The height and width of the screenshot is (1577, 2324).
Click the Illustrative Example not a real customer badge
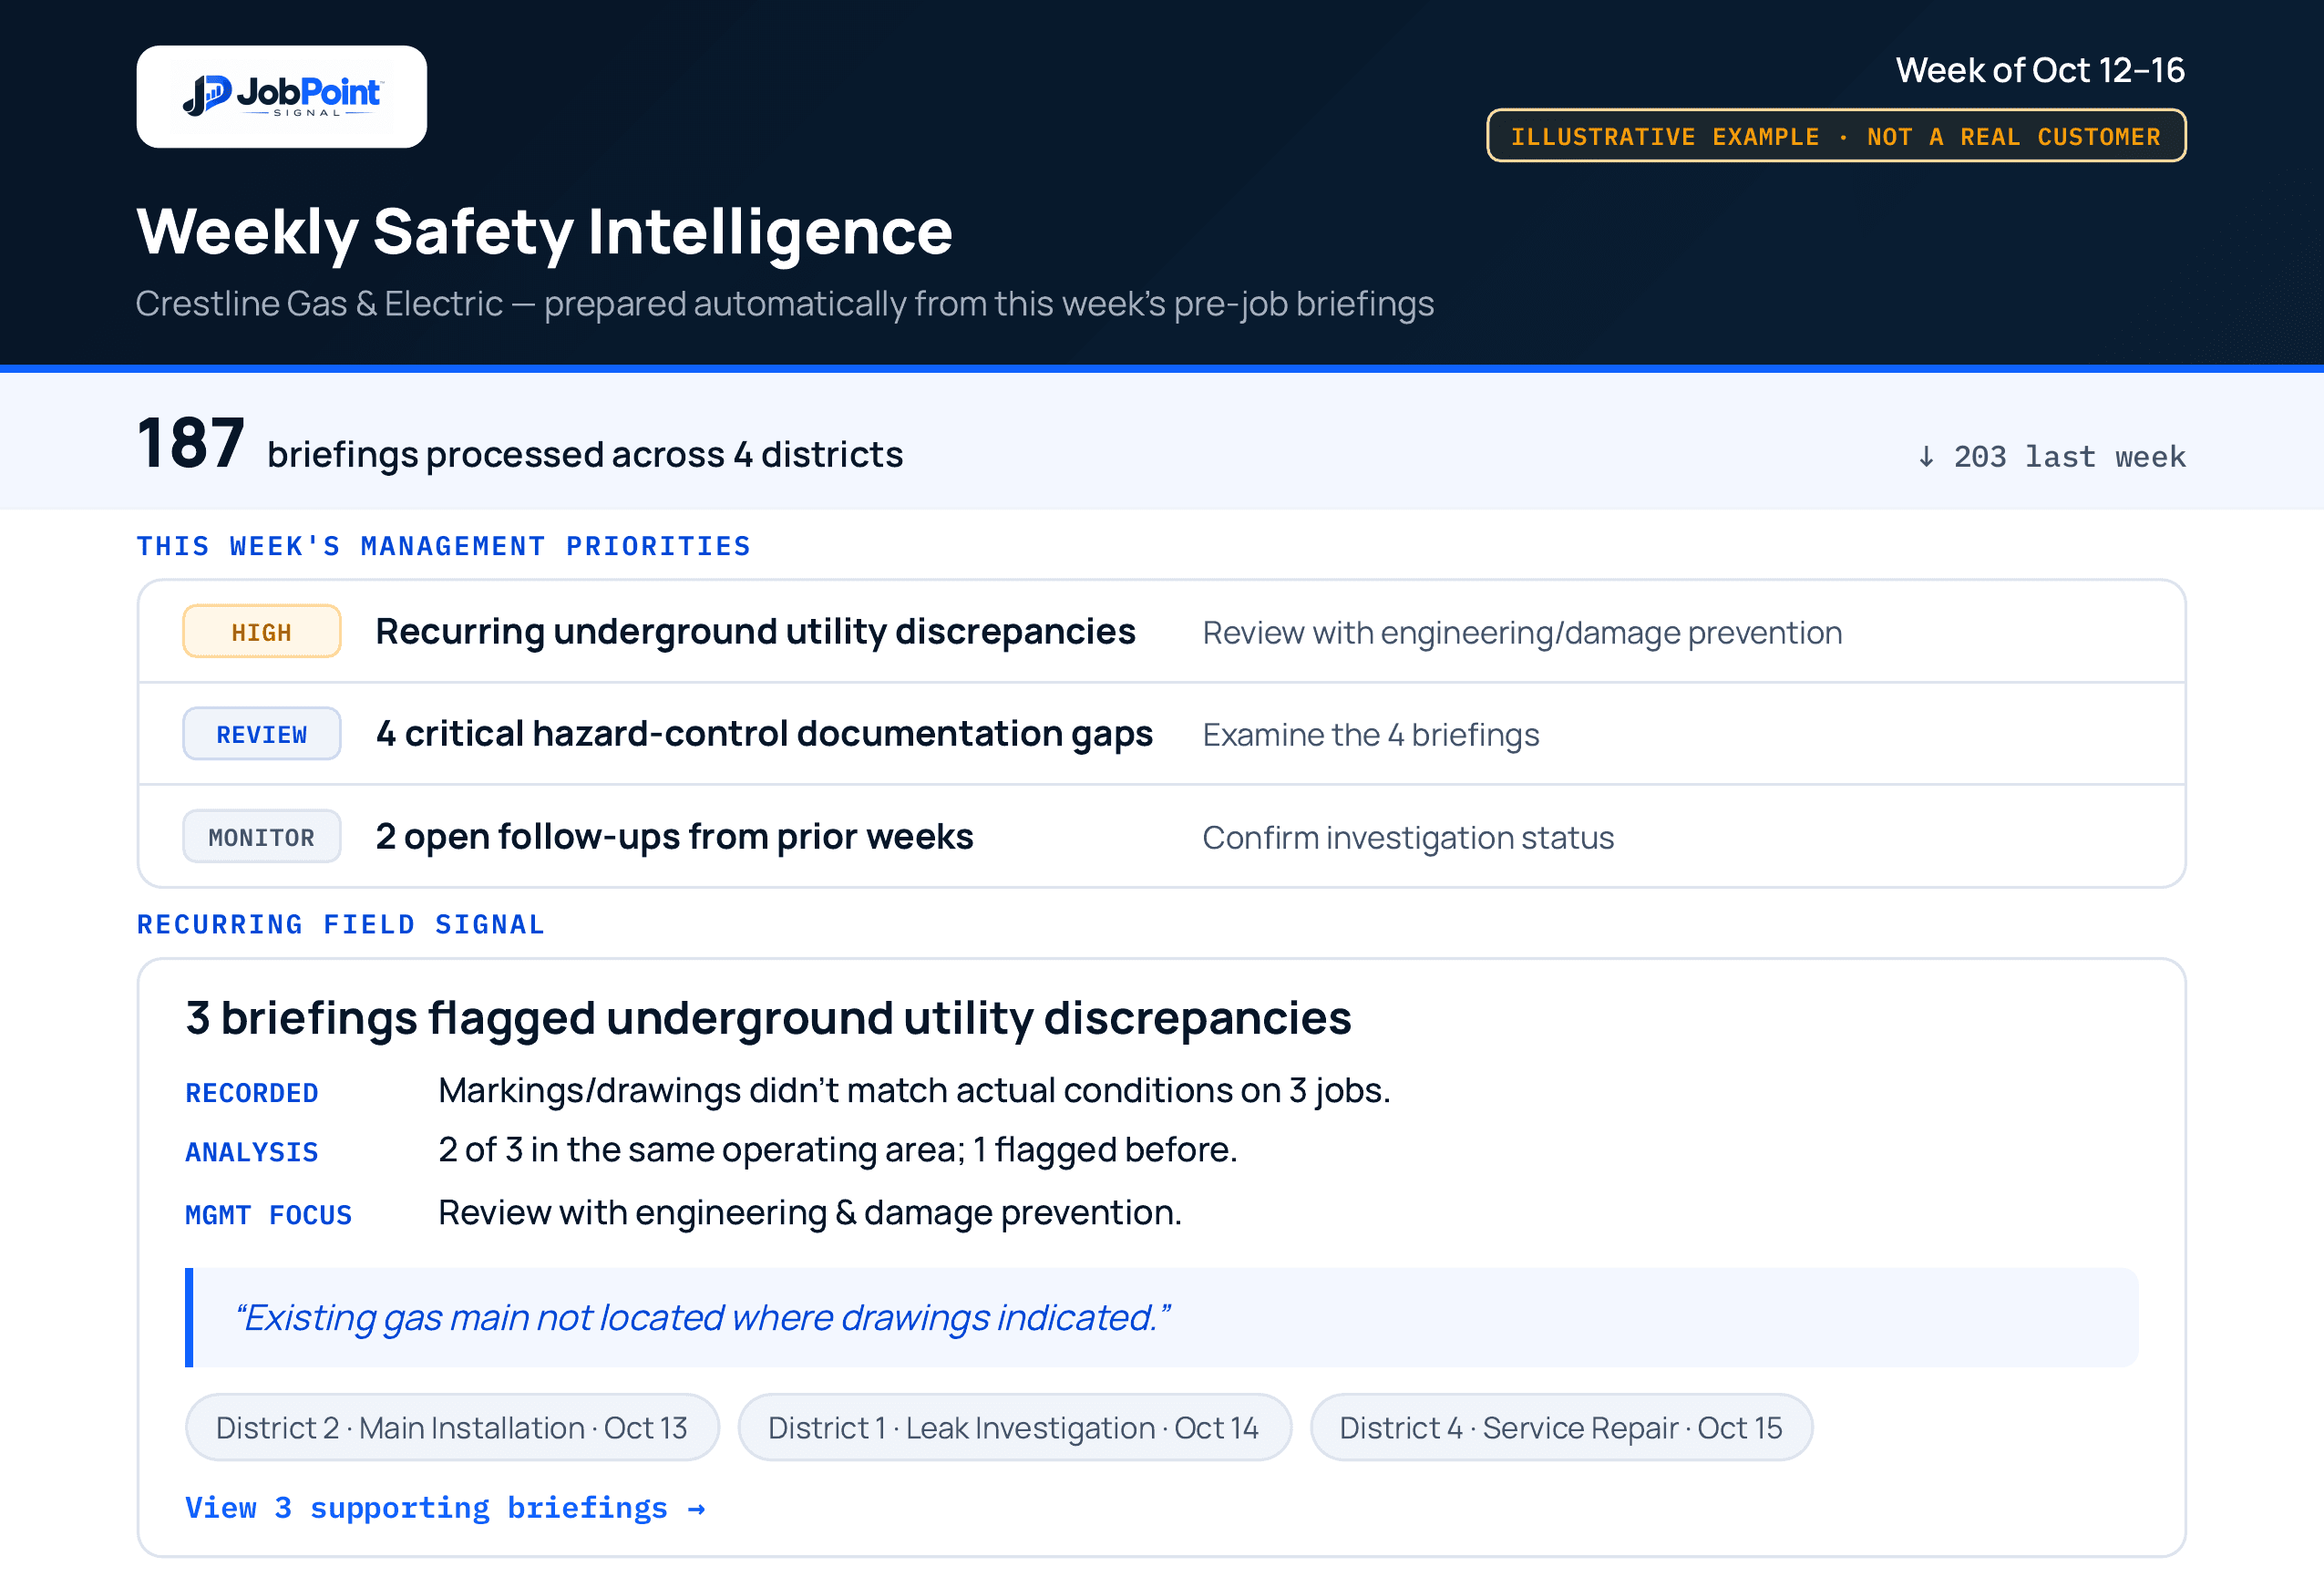(x=1836, y=136)
